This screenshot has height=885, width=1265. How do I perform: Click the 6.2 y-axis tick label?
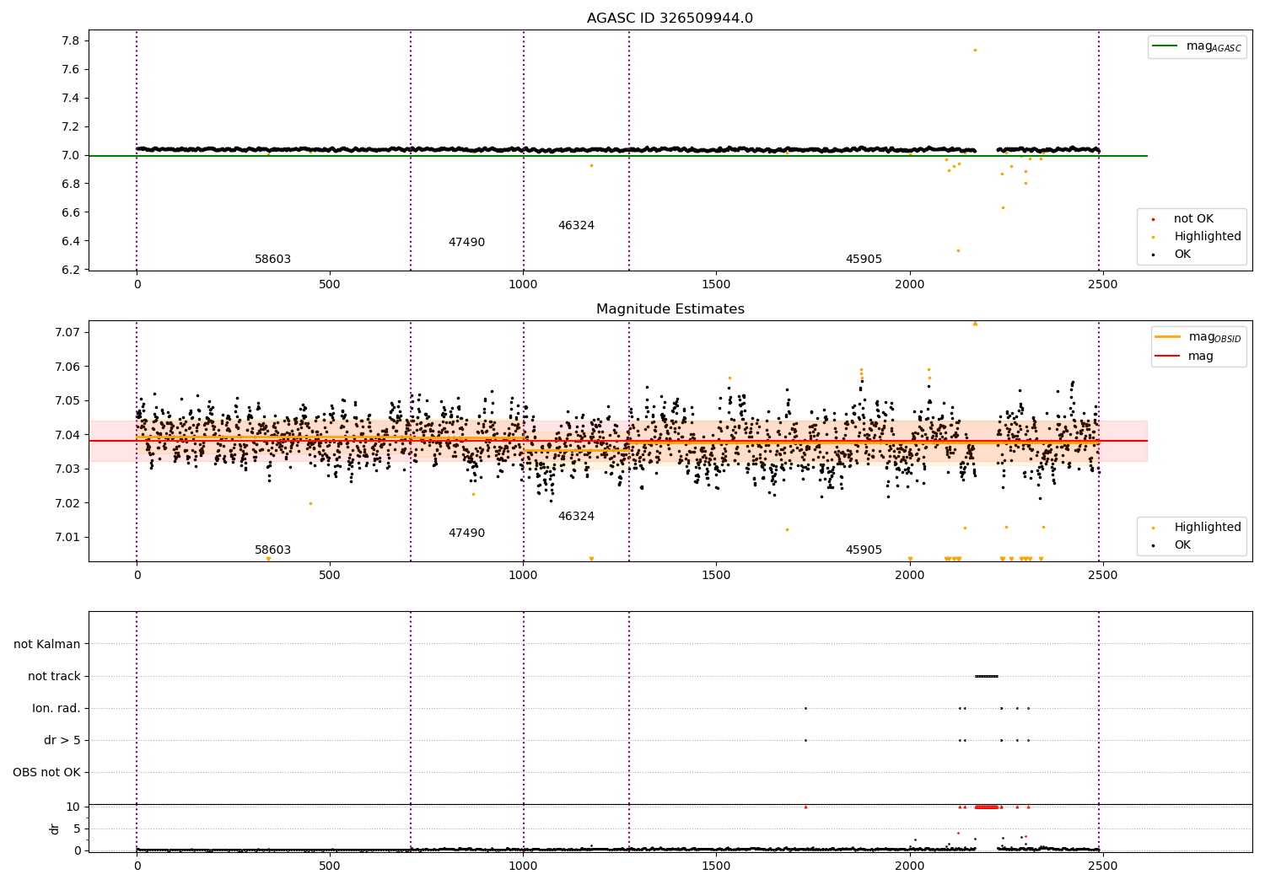[x=70, y=271]
